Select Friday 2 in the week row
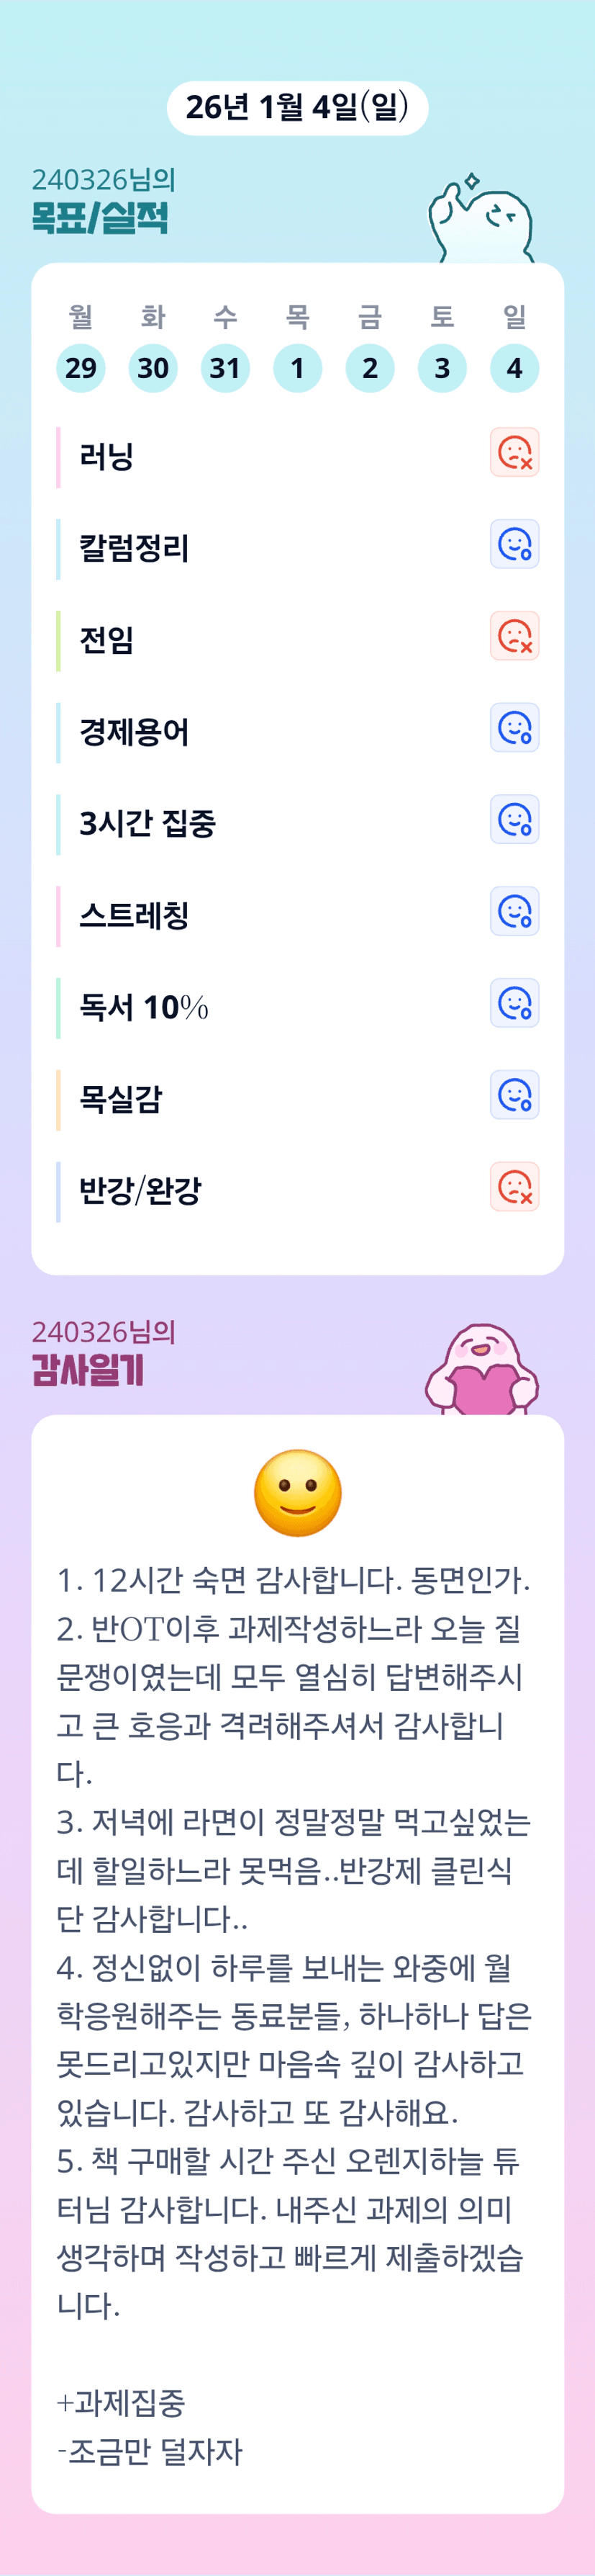595x2576 pixels. (369, 368)
